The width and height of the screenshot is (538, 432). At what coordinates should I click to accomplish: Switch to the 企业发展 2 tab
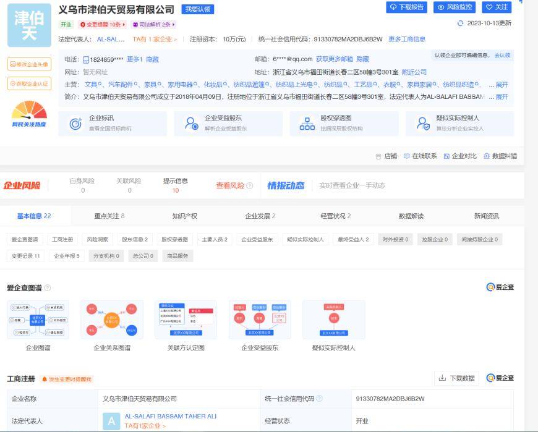[x=260, y=216]
